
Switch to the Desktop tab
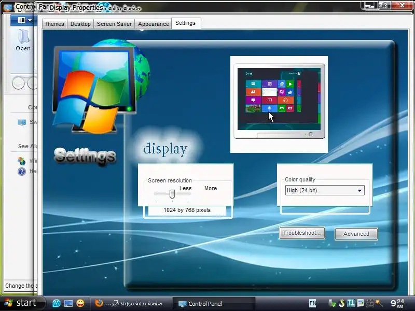[80, 24]
